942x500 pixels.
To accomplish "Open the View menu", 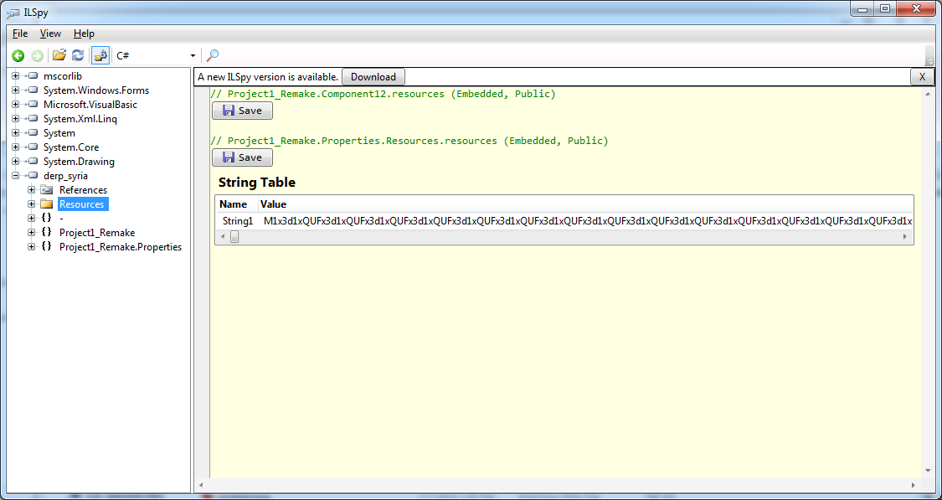I will 50,34.
